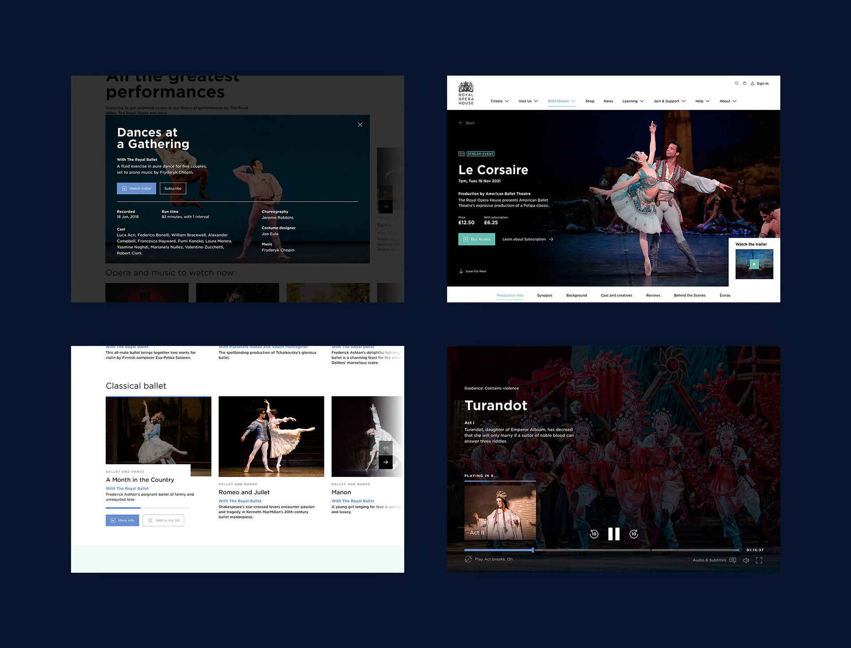Click the More info button
The image size is (851, 648).
point(122,520)
